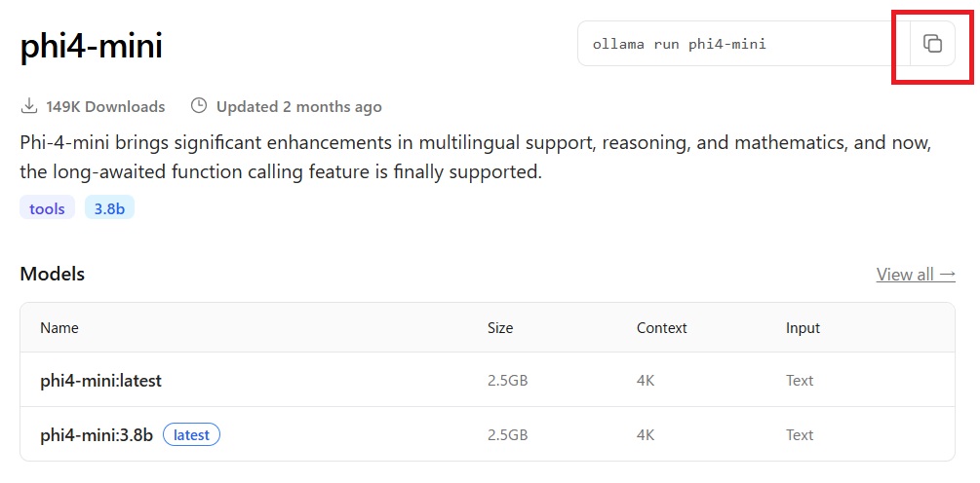The width and height of the screenshot is (980, 483).
Task: Open the View all models link
Action: (916, 274)
